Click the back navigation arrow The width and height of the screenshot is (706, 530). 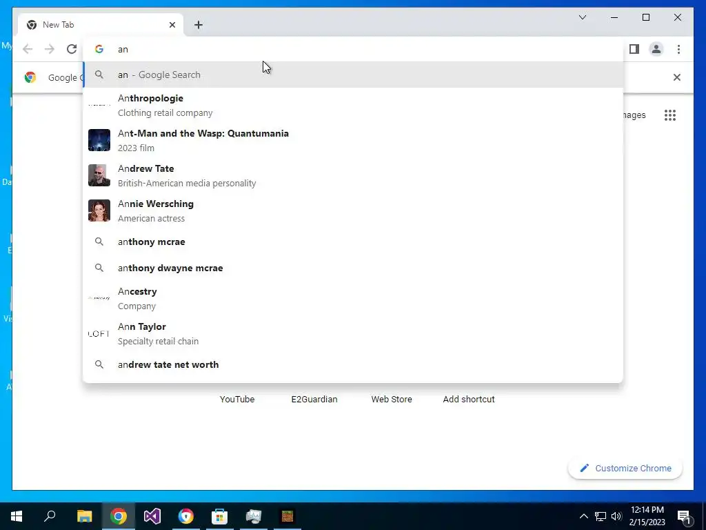28,49
